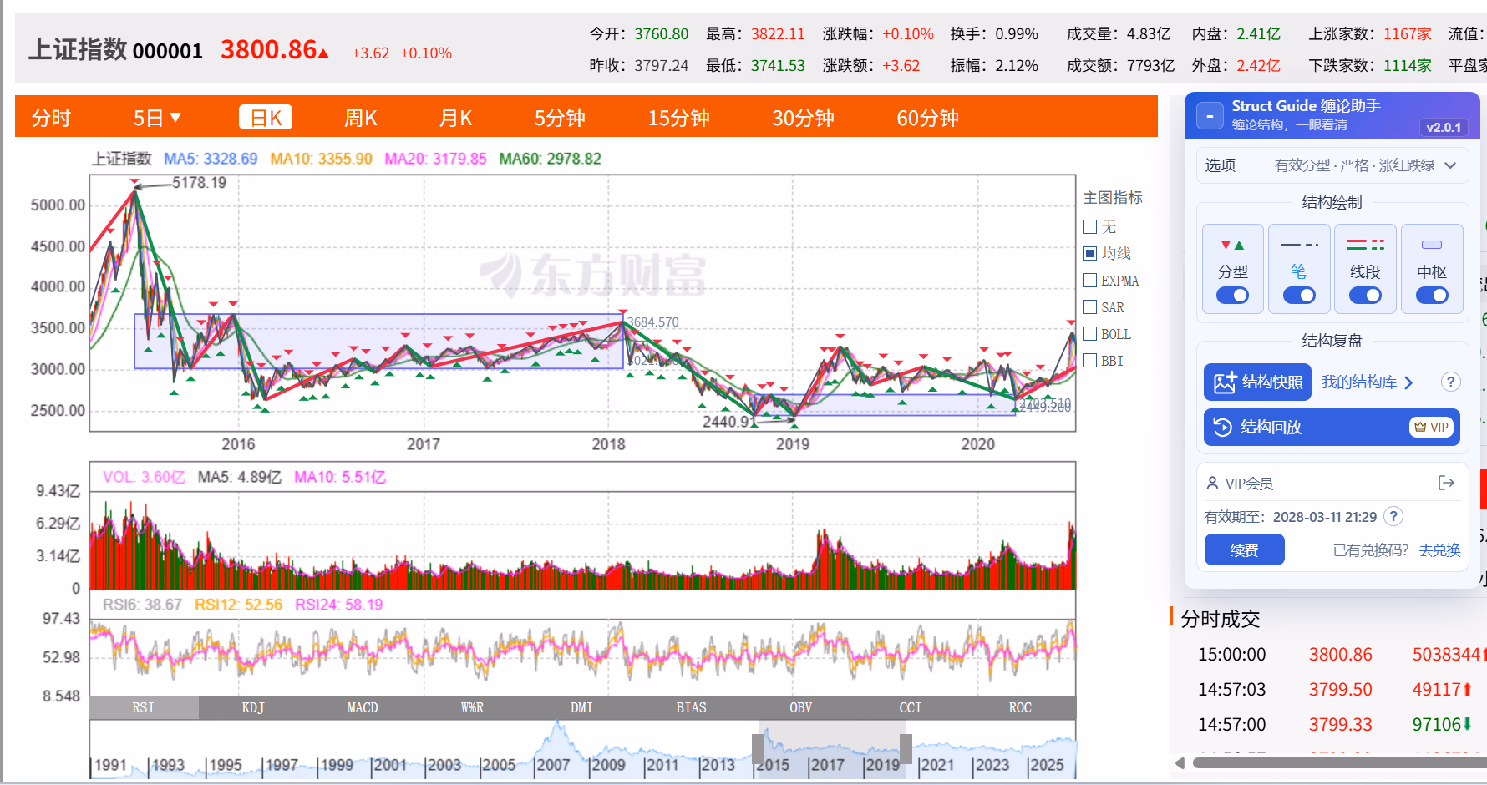Check the 无 main indicator option
Viewport: 1487px width, 785px height.
[1089, 226]
